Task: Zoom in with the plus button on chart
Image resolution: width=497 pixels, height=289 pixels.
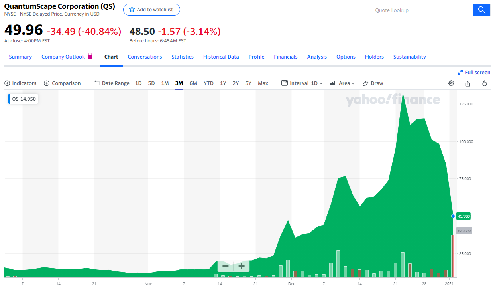Action: [241, 266]
